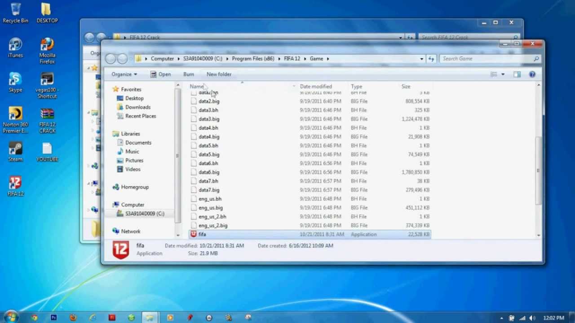Open the Organize menu
The width and height of the screenshot is (575, 323).
point(124,74)
